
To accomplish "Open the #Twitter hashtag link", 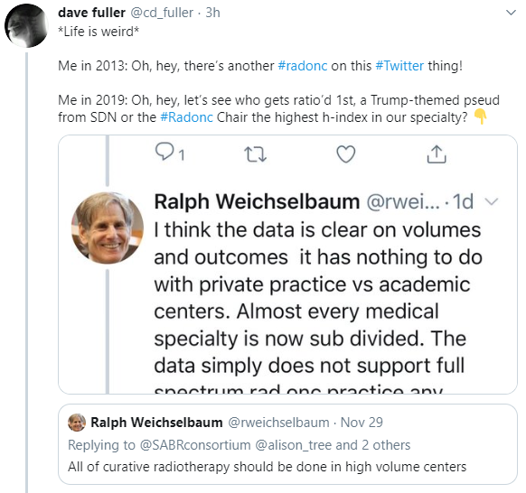I will click(399, 66).
